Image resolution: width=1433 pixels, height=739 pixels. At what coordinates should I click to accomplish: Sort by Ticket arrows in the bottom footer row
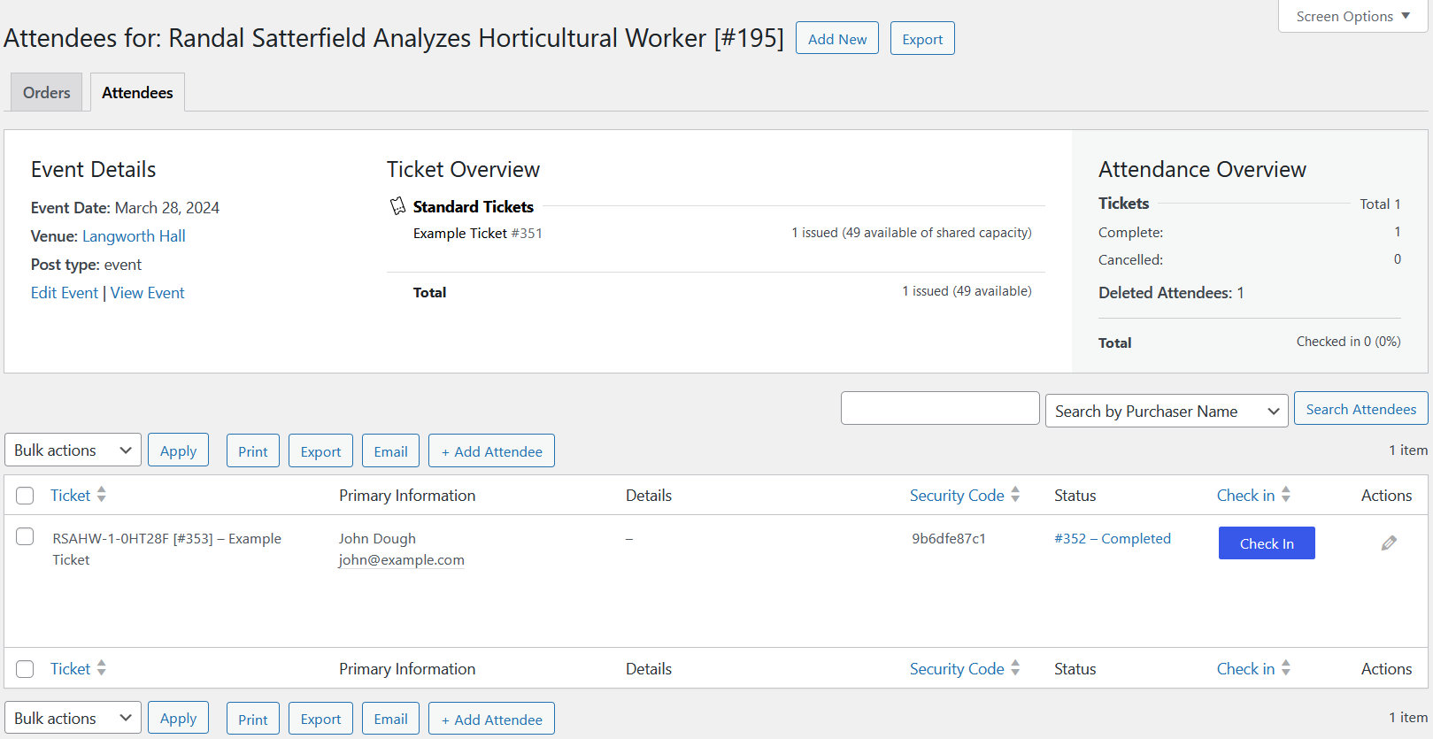pyautogui.click(x=102, y=668)
